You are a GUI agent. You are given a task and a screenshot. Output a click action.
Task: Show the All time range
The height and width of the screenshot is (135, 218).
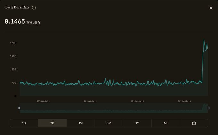pos(165,123)
